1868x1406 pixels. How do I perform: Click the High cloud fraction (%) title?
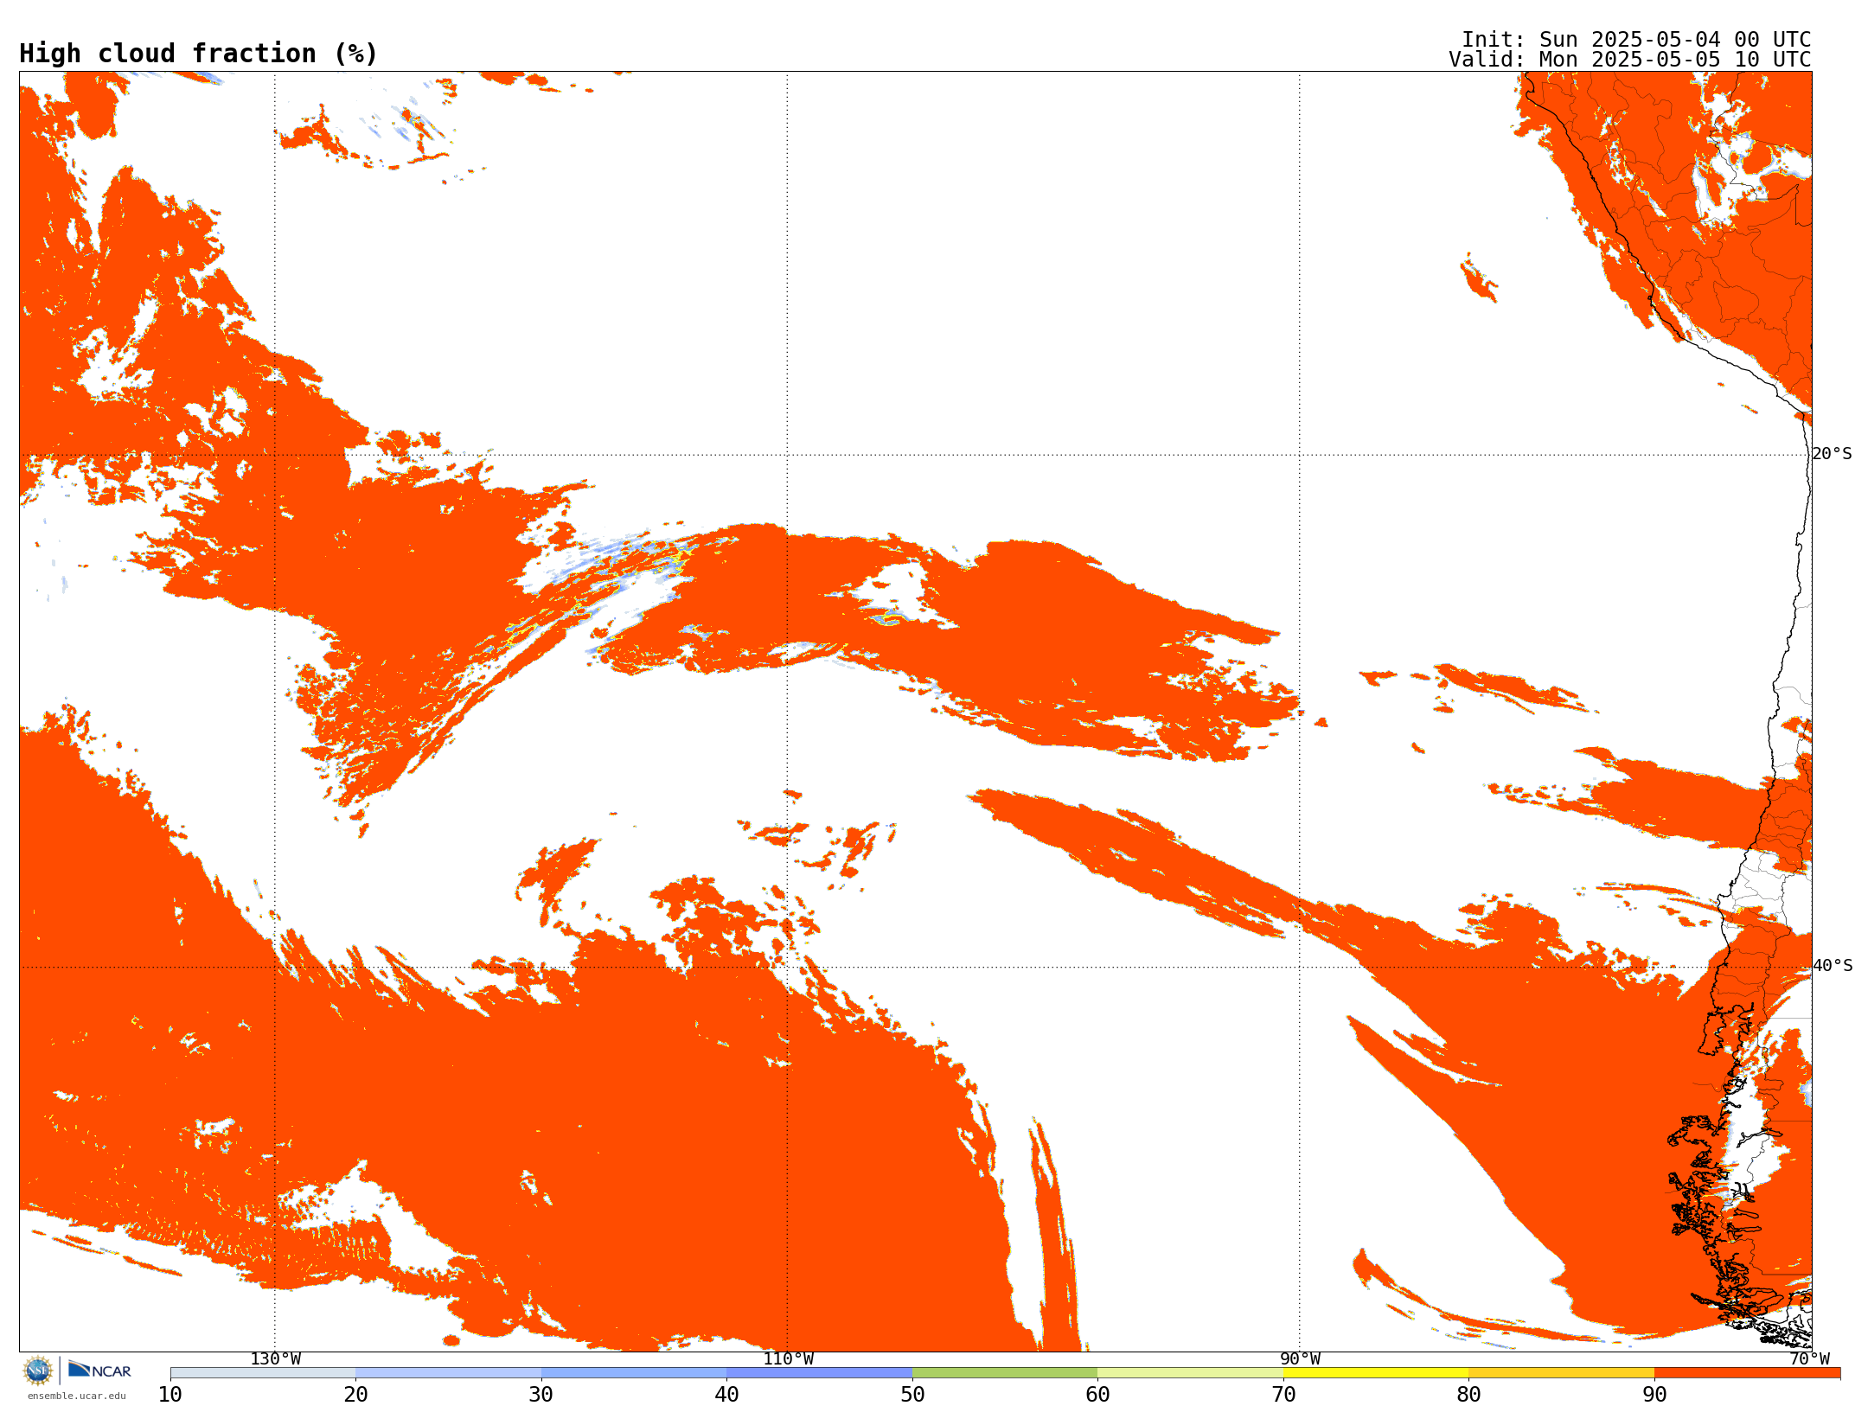pos(199,54)
